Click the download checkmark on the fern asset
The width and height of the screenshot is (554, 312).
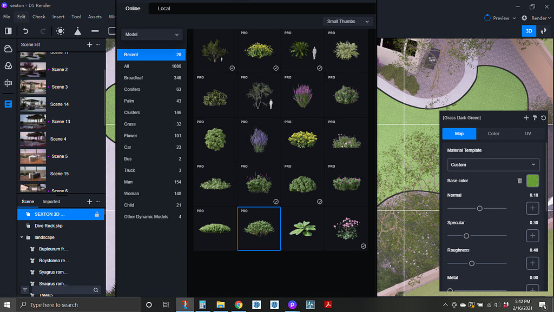(319, 68)
